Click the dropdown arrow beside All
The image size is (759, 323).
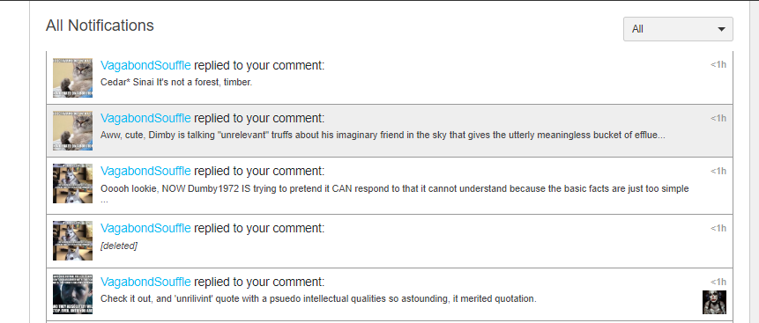(x=721, y=30)
